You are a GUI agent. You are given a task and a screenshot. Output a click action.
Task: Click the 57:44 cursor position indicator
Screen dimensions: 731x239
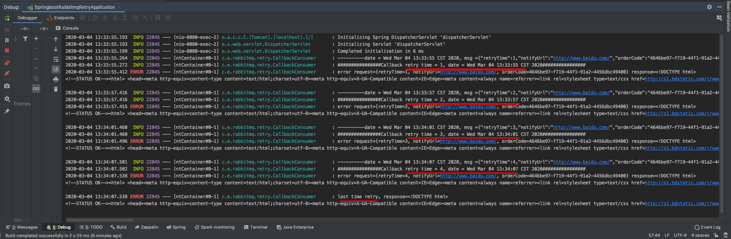[x=654, y=235]
